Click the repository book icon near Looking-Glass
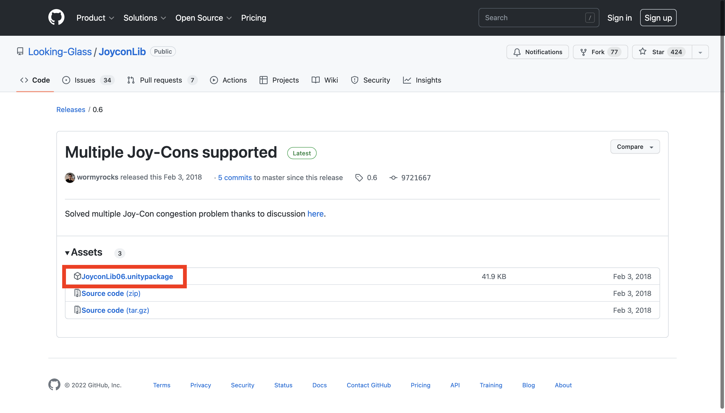 (x=20, y=51)
